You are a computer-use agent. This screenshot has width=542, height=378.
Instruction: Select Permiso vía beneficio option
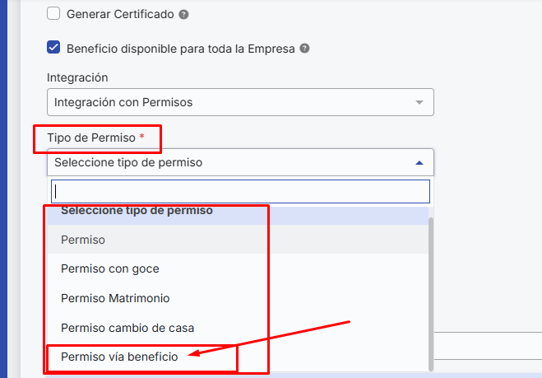click(x=238, y=357)
